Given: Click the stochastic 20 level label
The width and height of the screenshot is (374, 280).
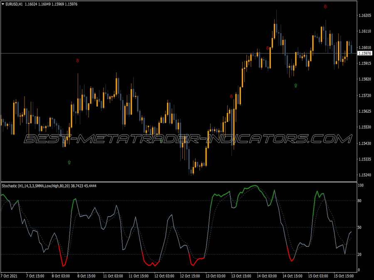Looking at the screenshot, I should (x=360, y=255).
